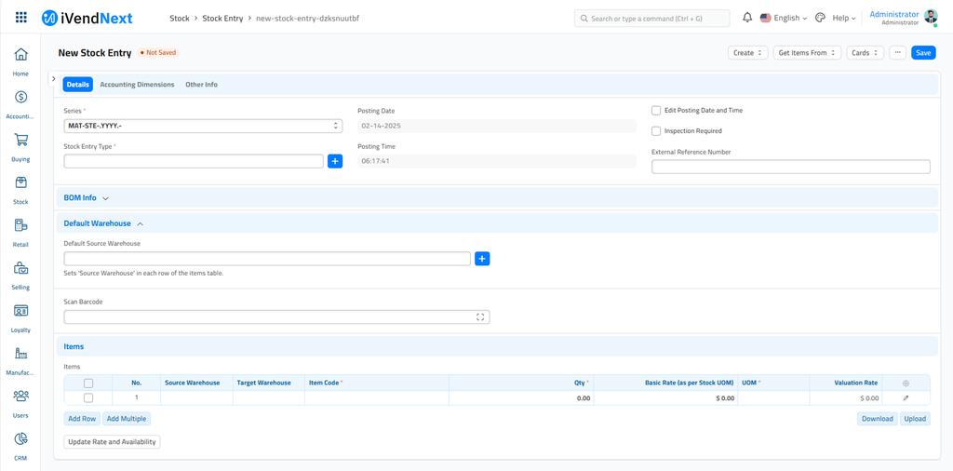Click the Add Row button
Image resolution: width=953 pixels, height=471 pixels.
tap(82, 419)
